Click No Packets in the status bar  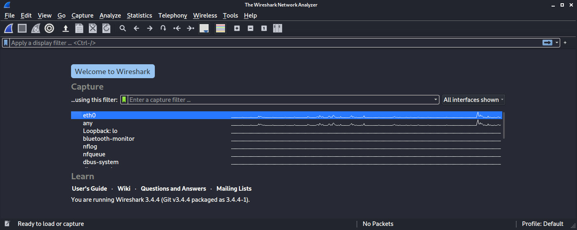pos(378,224)
